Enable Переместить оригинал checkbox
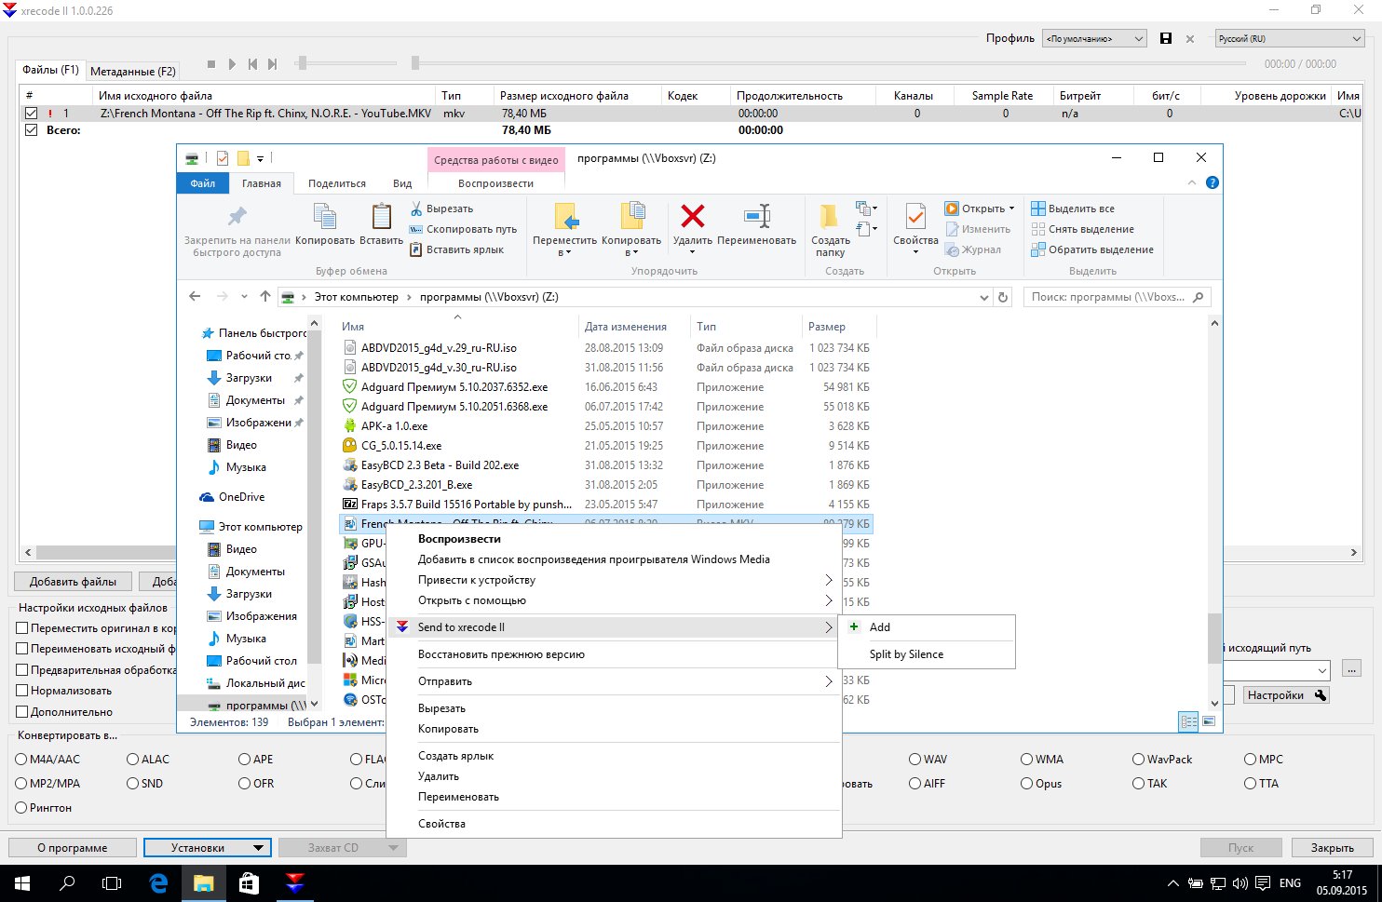 tap(22, 628)
